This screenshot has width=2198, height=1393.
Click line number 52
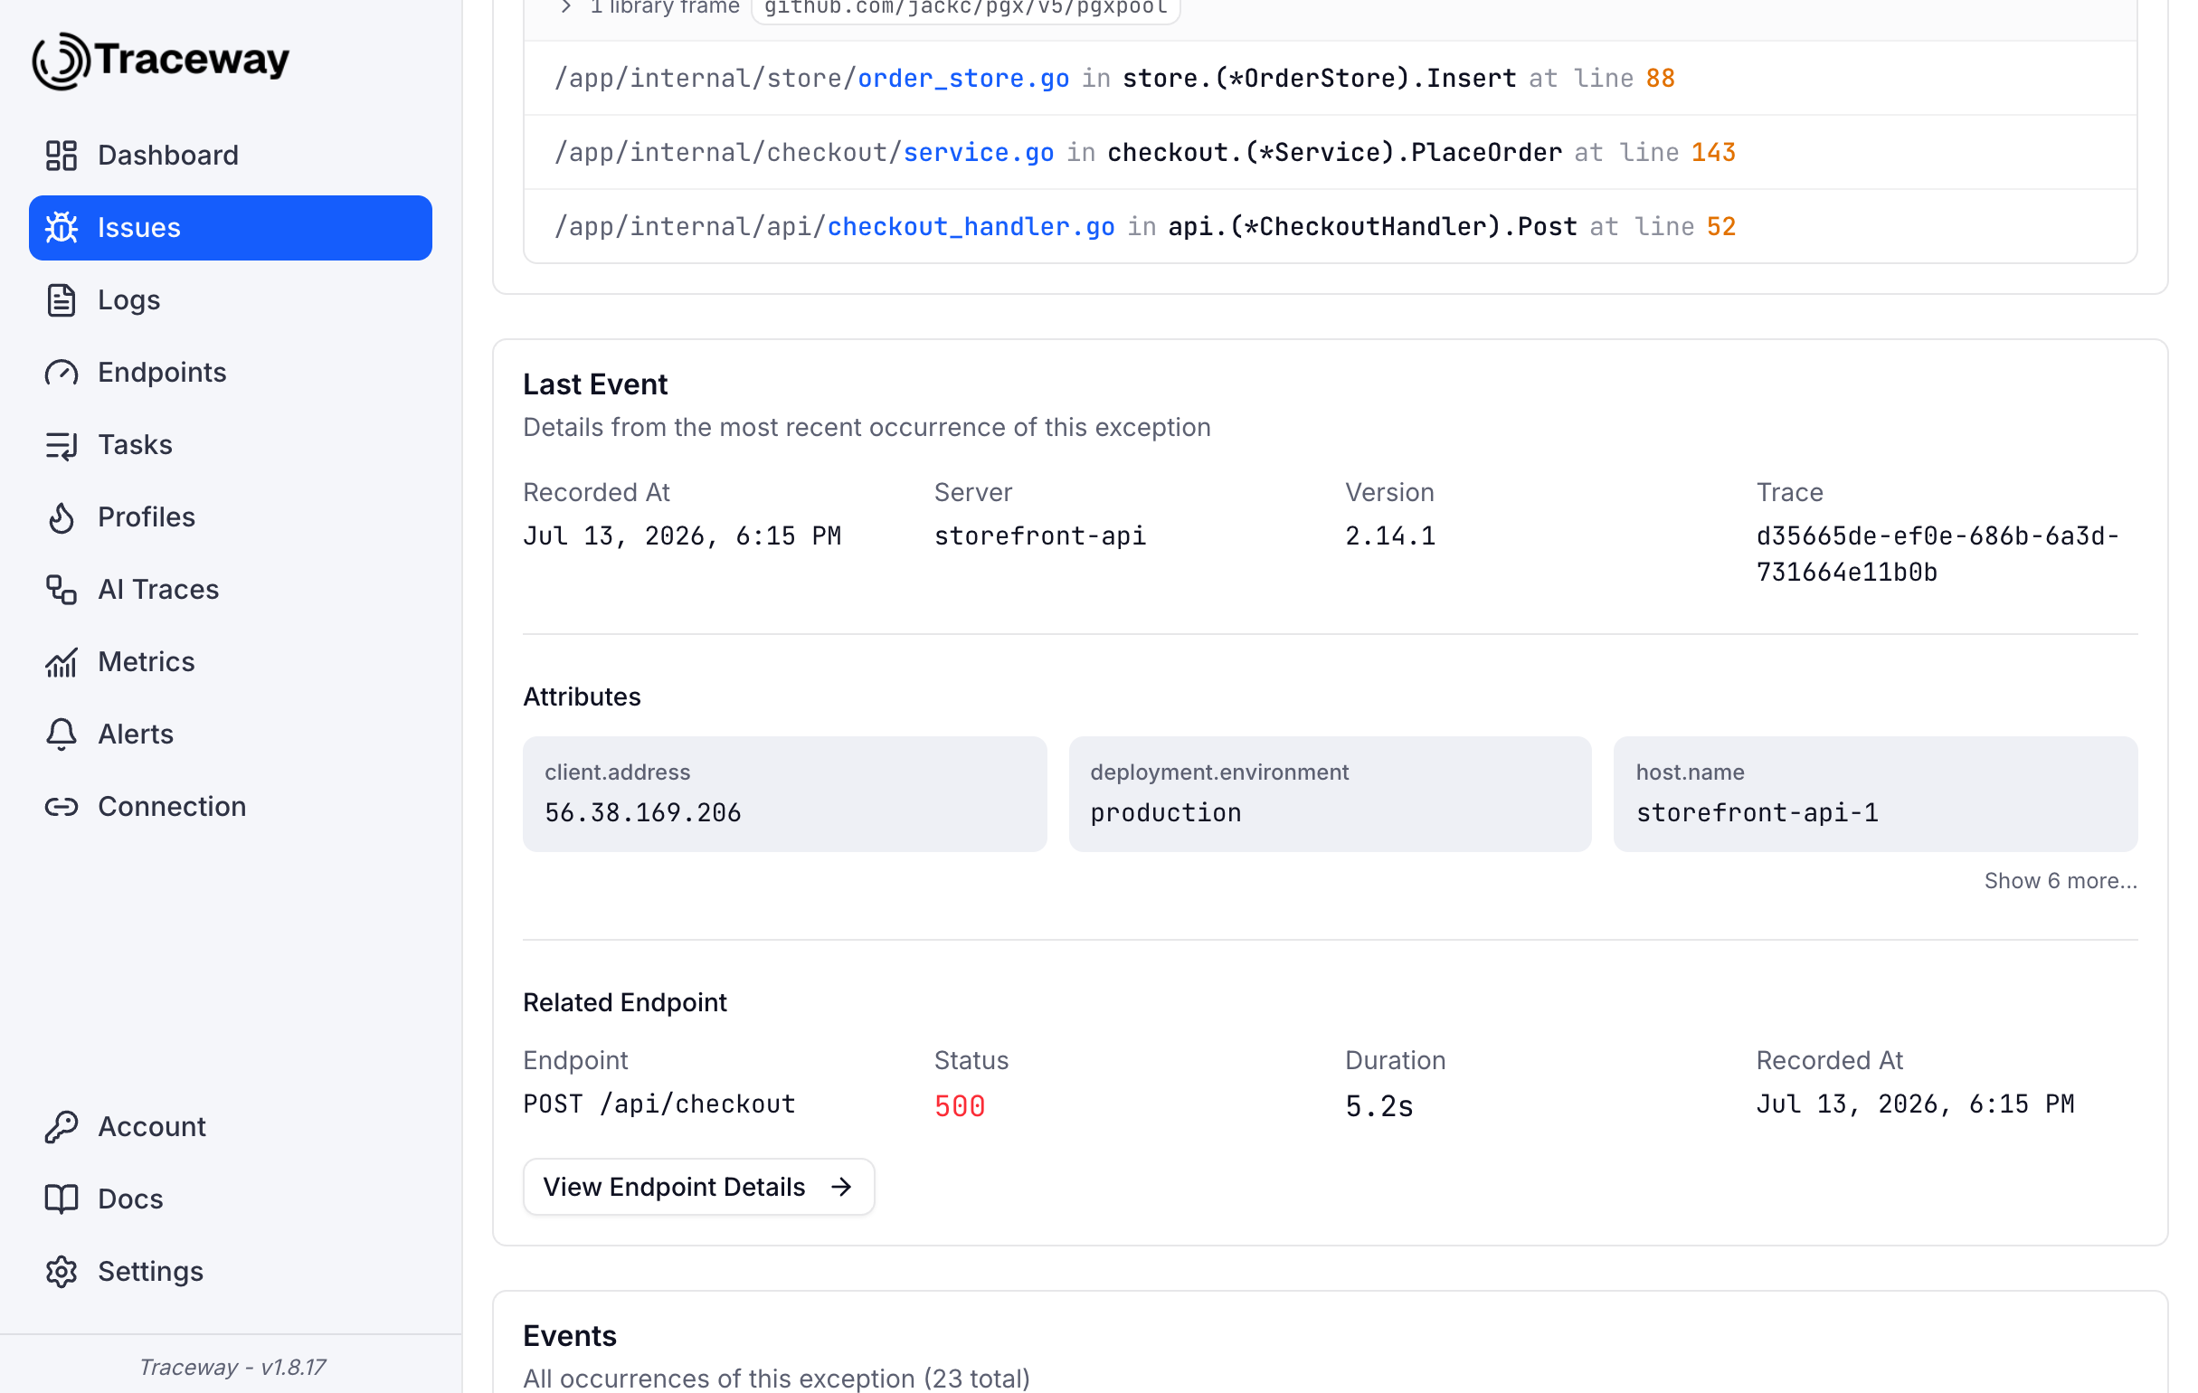coord(1720,226)
